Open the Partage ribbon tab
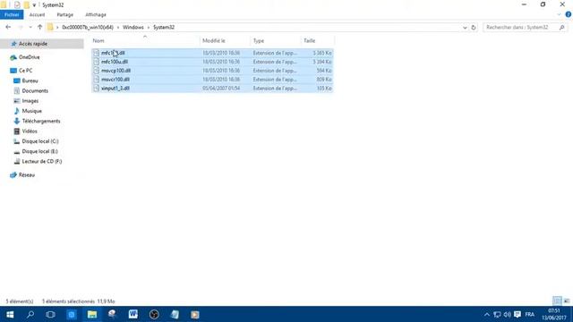This screenshot has height=322, width=573. click(x=65, y=14)
